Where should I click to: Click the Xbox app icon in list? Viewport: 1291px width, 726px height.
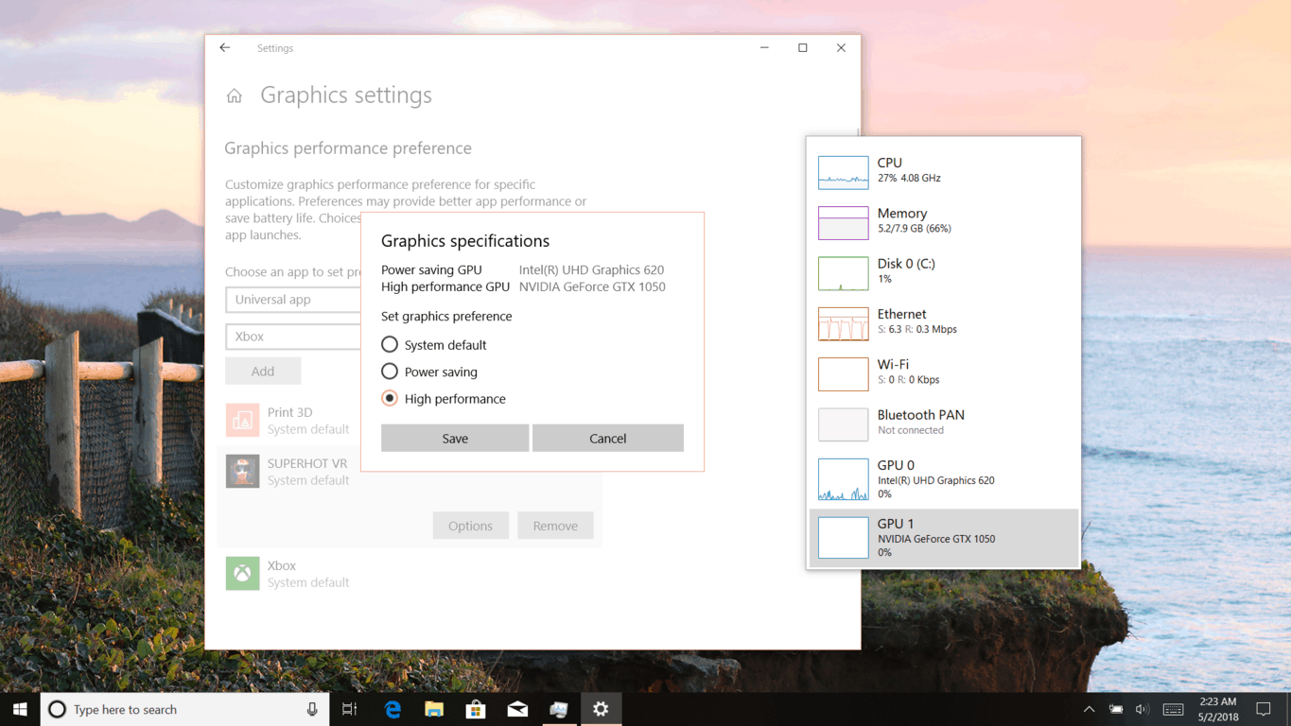click(x=242, y=573)
